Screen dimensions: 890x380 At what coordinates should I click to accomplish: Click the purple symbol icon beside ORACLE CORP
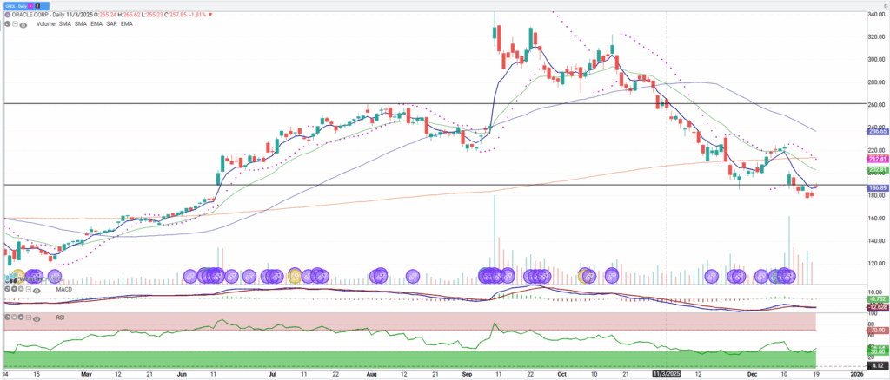click(7, 16)
